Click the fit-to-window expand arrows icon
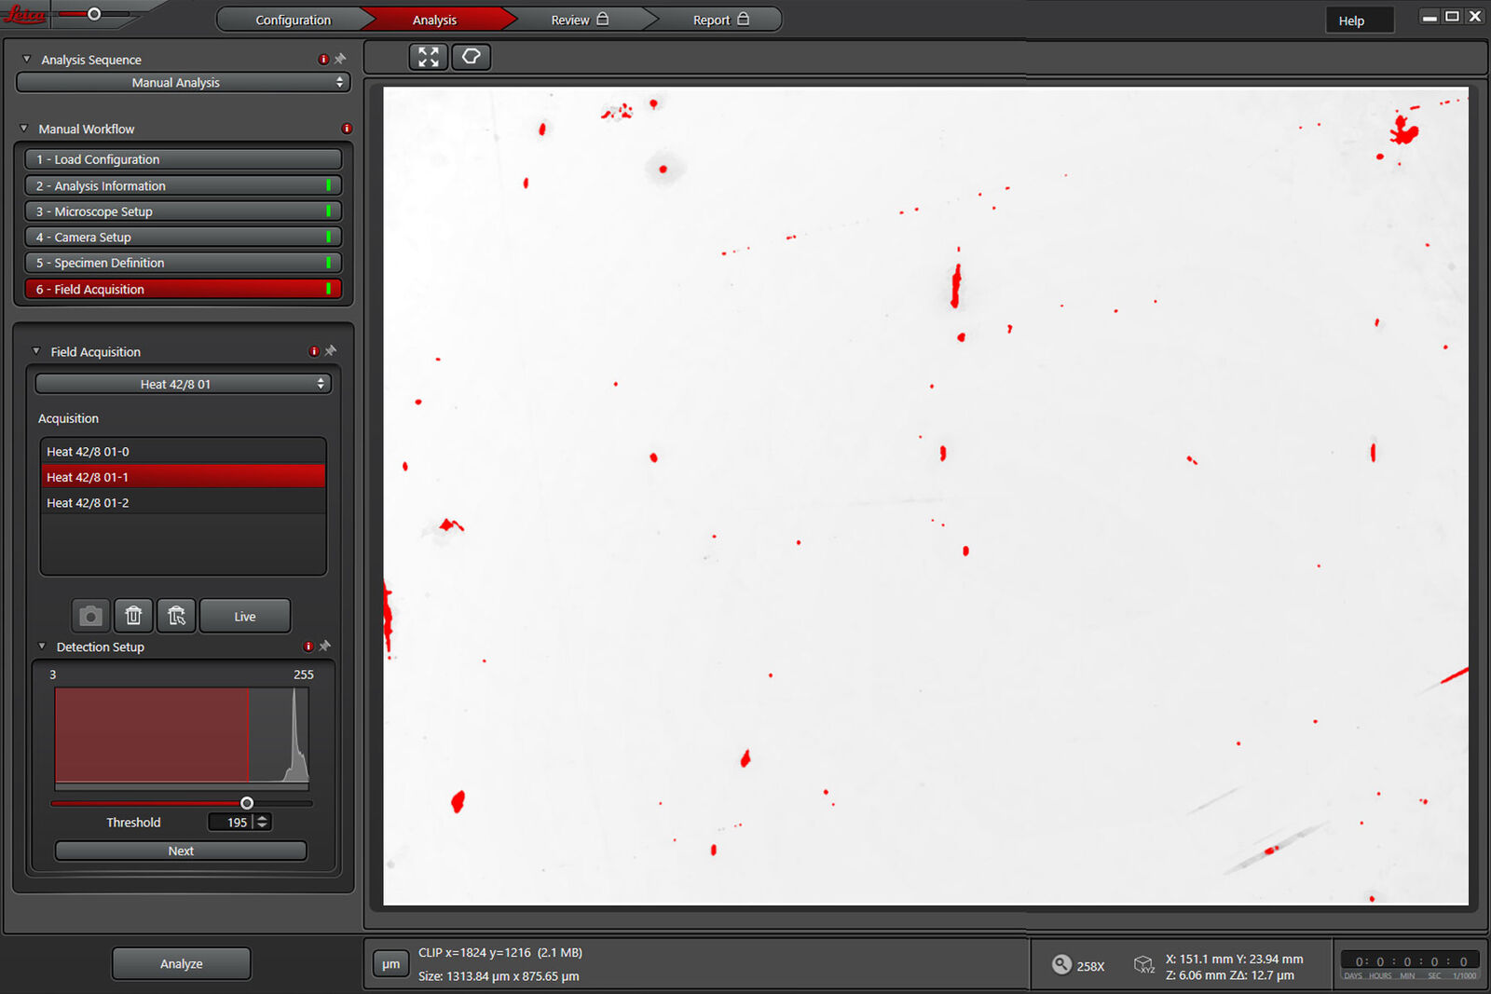The width and height of the screenshot is (1491, 994). point(429,57)
